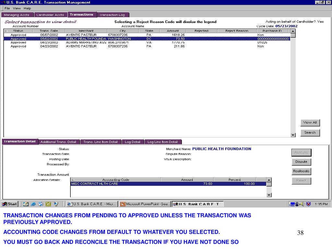332x249 pixels.
Task: Click merchant name PUBLIC HEALTH FOUNDATION
Action: [x=222, y=149]
